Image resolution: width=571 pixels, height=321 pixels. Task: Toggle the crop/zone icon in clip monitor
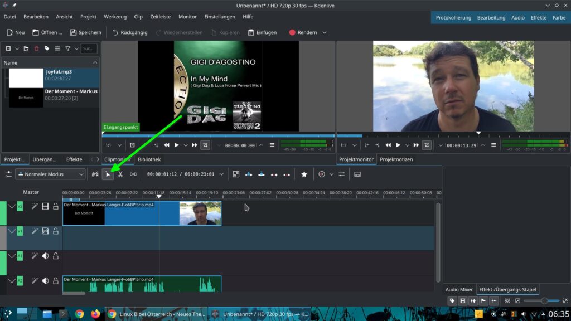click(x=205, y=145)
